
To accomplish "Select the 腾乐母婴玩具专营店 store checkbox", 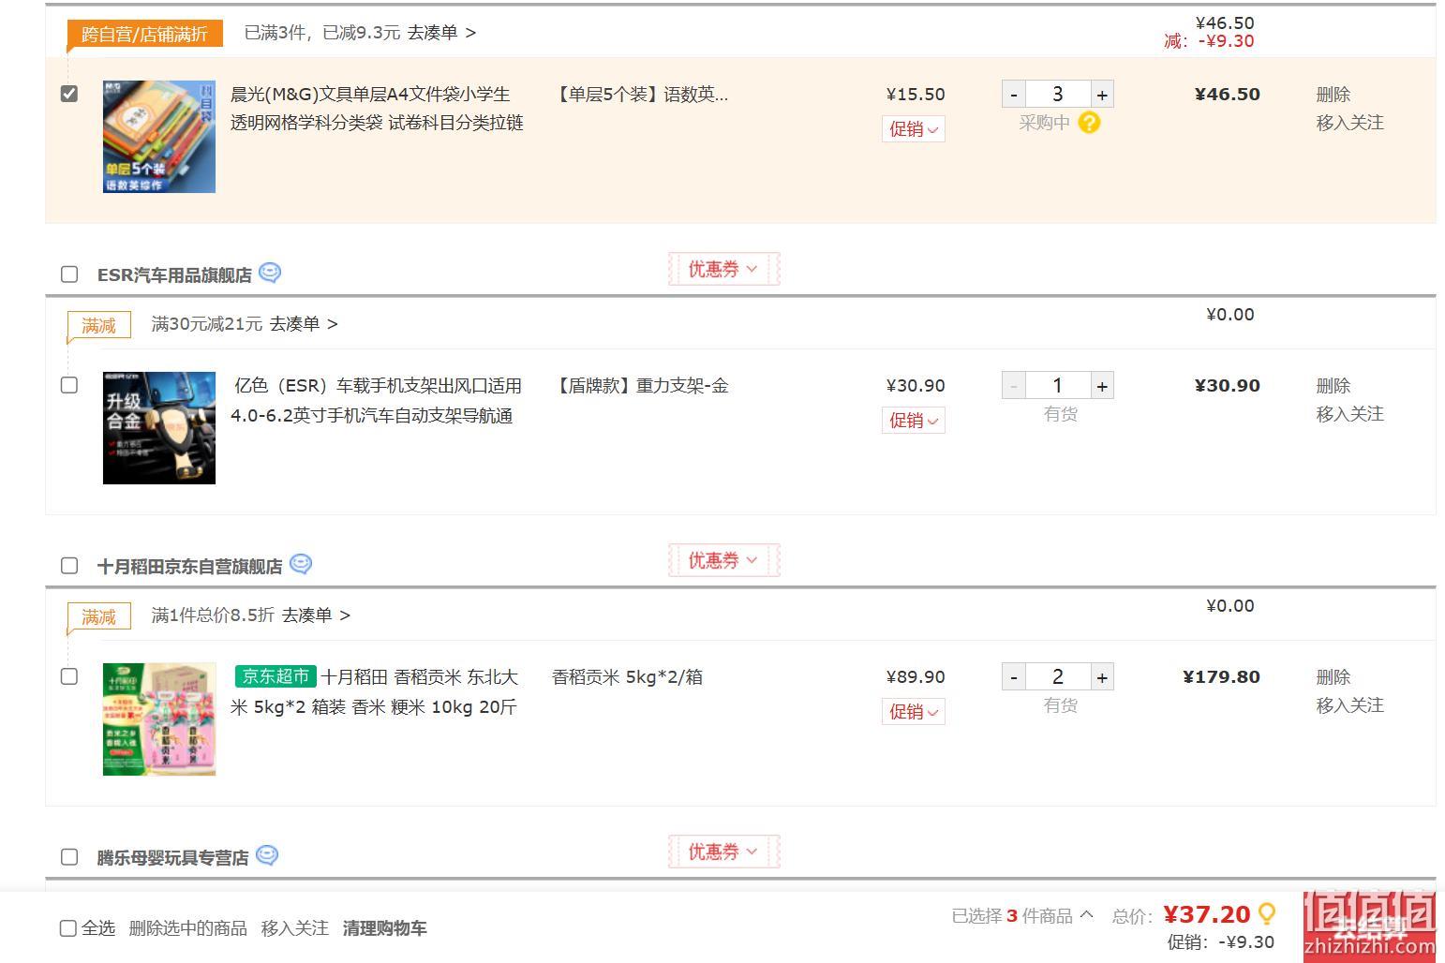I will click(x=69, y=857).
